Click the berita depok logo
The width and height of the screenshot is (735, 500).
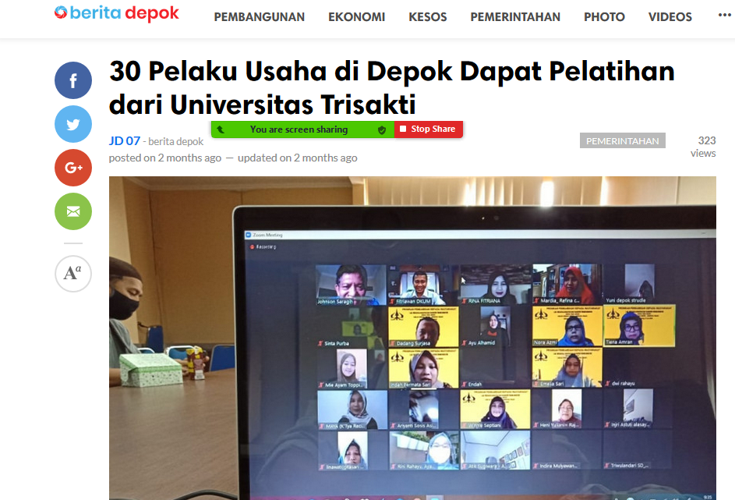click(x=116, y=13)
